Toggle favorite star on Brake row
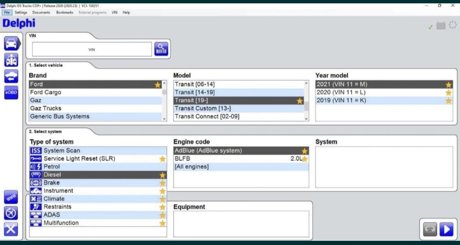 pyautogui.click(x=162, y=183)
